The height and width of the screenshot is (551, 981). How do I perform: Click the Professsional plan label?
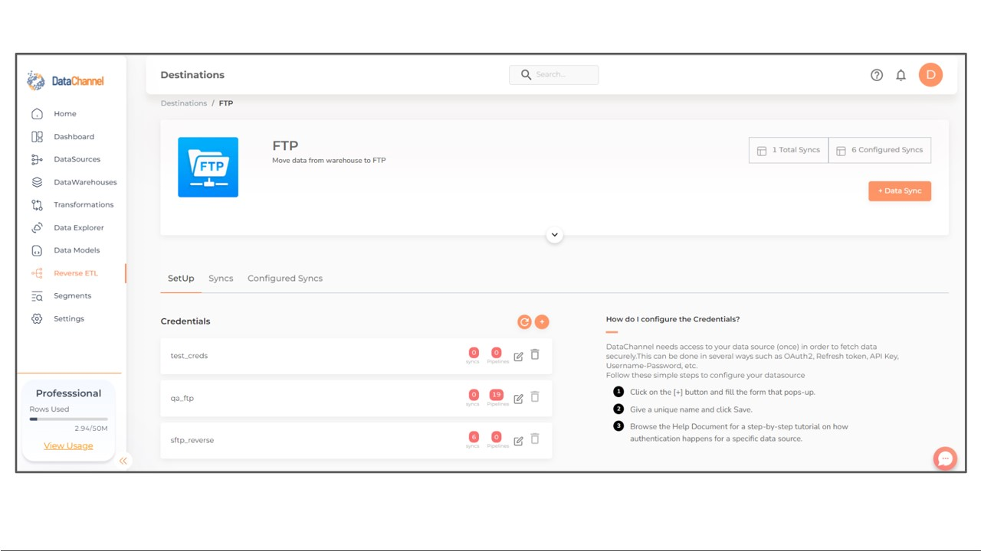pos(68,393)
